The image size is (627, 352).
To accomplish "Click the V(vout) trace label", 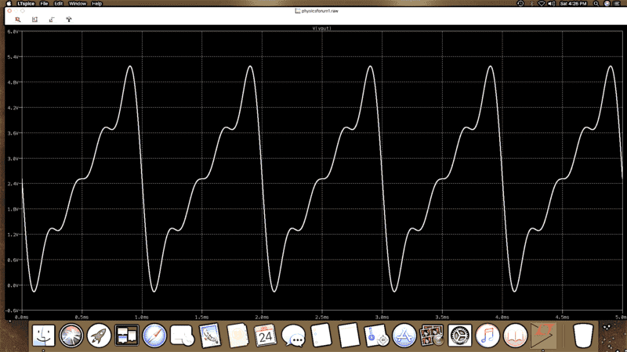I will 322,28.
